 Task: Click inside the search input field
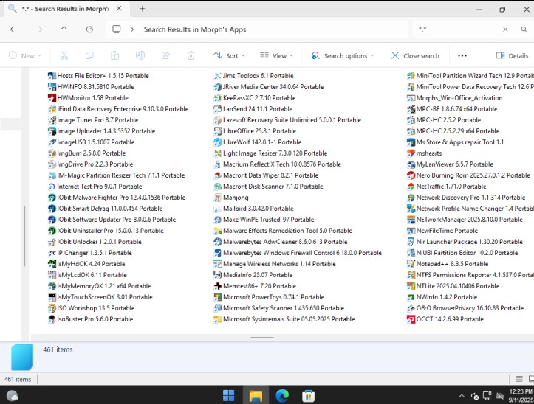tap(458, 29)
